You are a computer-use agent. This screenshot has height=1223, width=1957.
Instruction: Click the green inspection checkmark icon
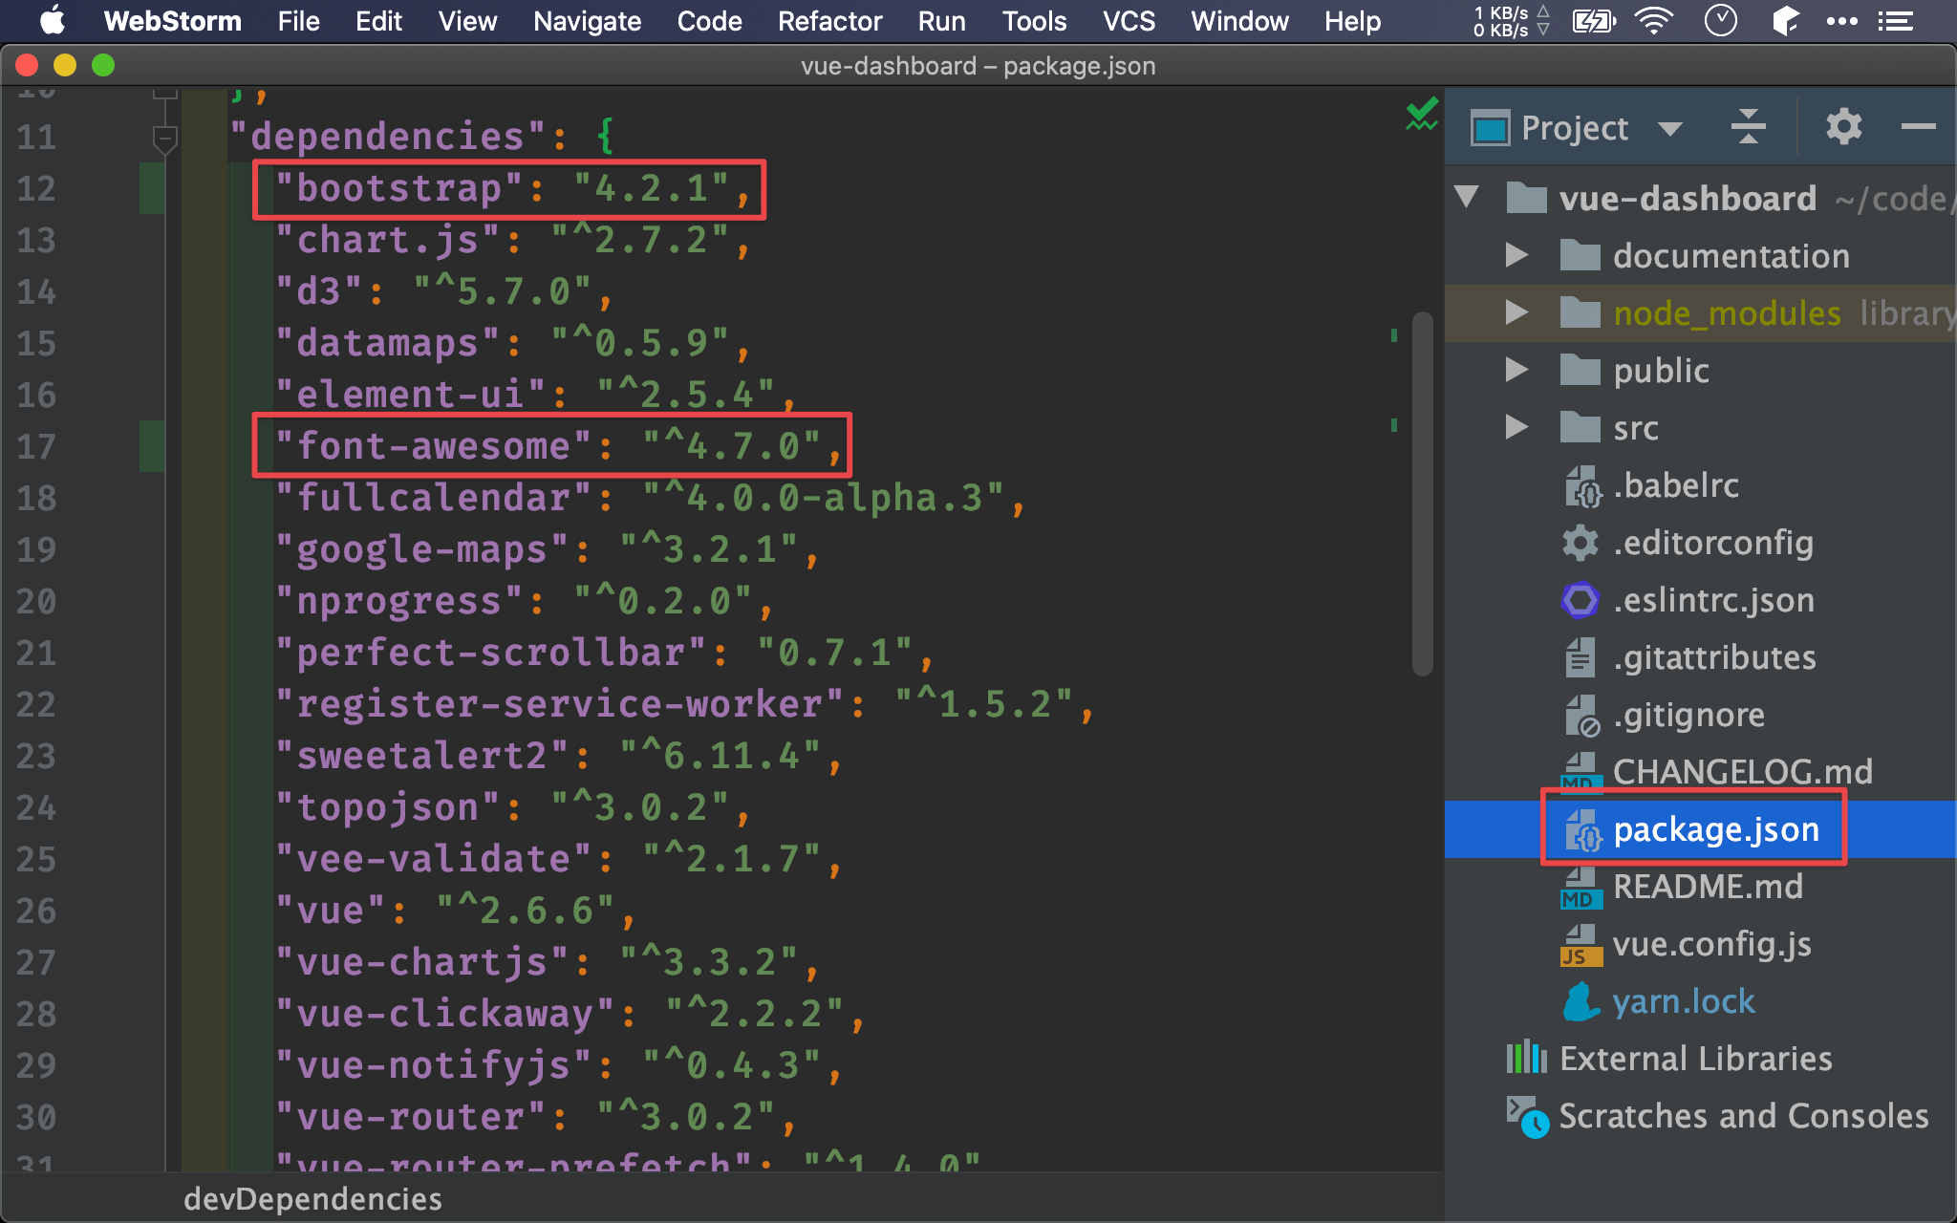[1422, 115]
